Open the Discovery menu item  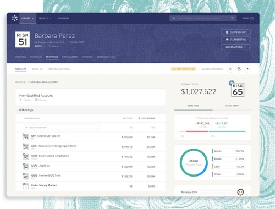click(x=63, y=18)
